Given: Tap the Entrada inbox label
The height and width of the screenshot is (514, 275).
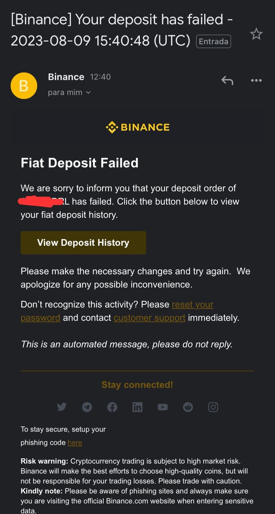Looking at the screenshot, I should tap(214, 42).
